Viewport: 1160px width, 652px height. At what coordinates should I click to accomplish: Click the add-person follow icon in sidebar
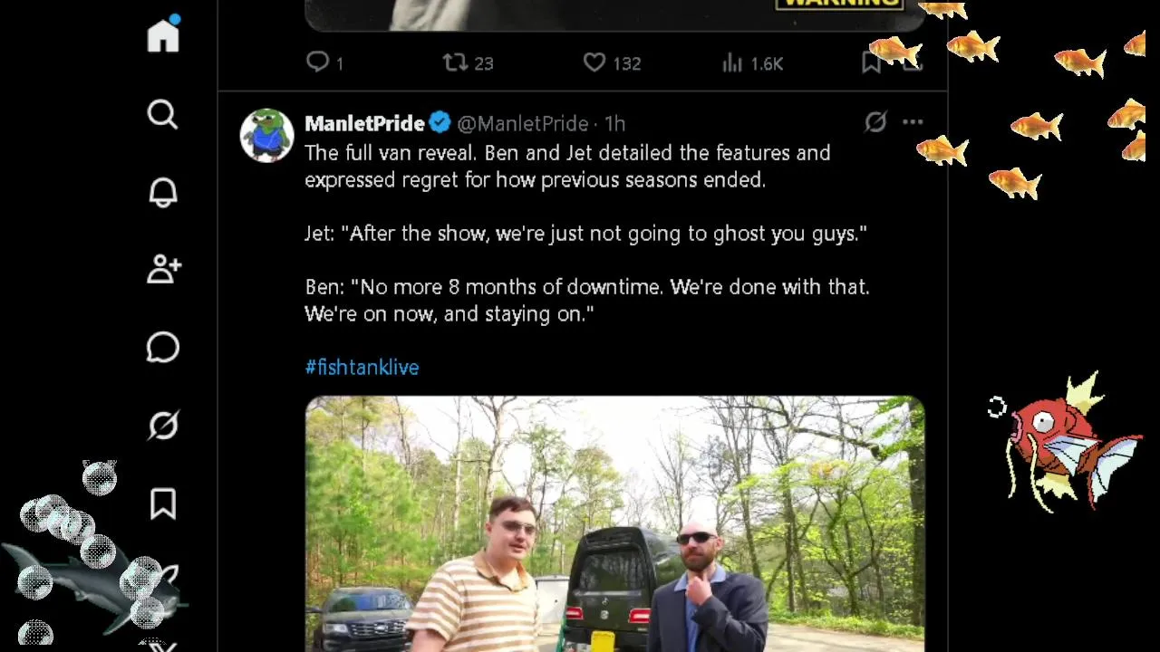coord(163,270)
